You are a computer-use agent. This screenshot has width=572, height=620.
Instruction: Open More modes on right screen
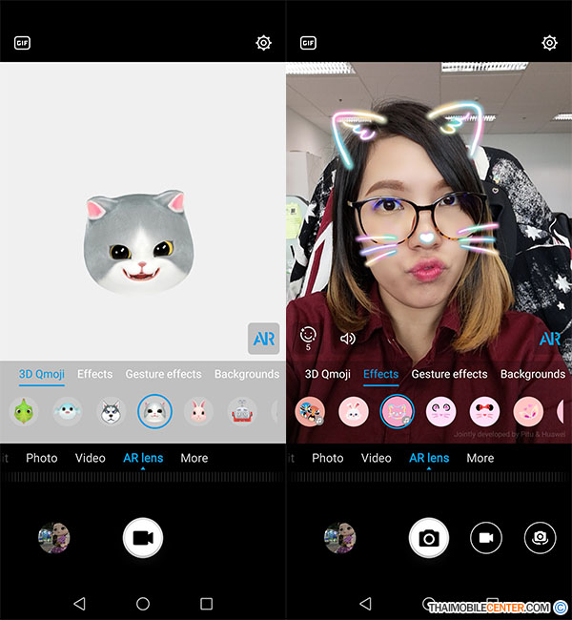point(480,458)
